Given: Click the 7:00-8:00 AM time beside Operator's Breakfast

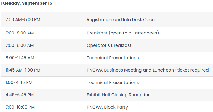Looking at the screenshot, I should pos(19,45).
